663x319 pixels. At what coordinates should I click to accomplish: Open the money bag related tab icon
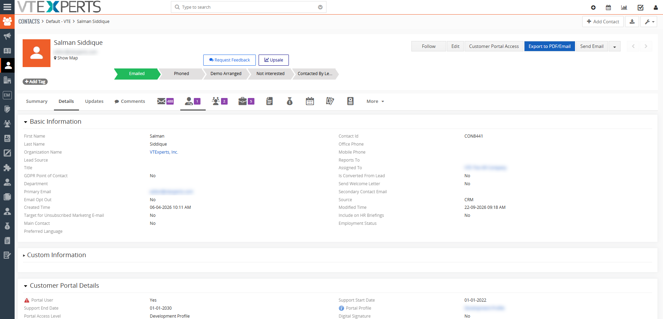point(290,101)
